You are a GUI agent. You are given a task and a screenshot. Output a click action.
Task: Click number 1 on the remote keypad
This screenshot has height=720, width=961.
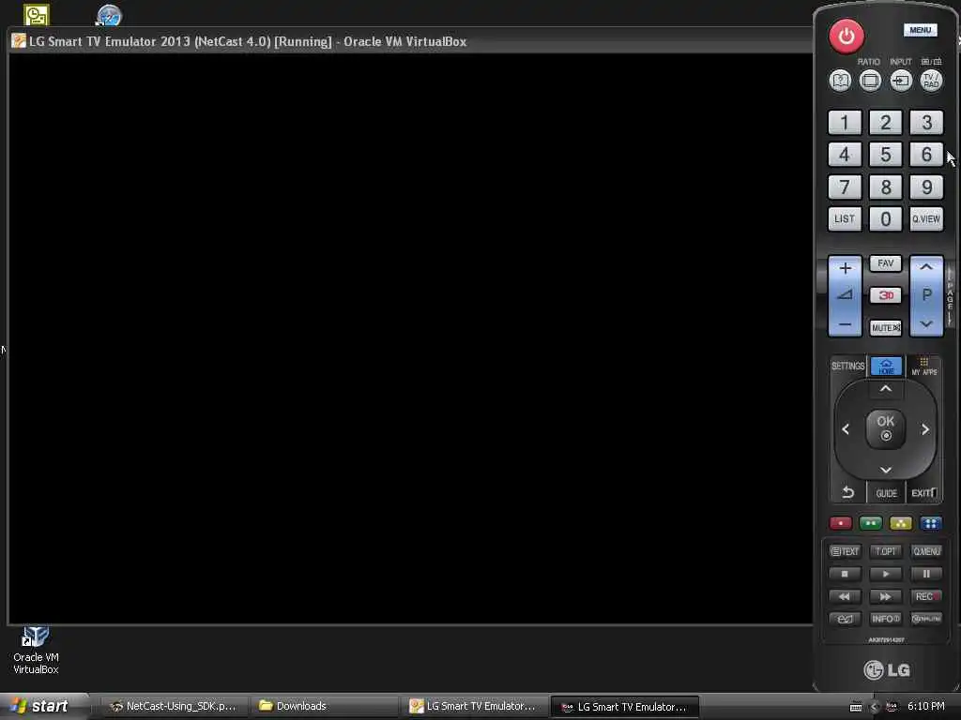[845, 123]
